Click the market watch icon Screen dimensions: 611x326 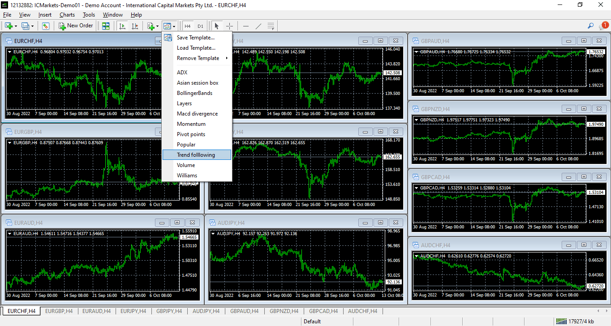pos(46,26)
